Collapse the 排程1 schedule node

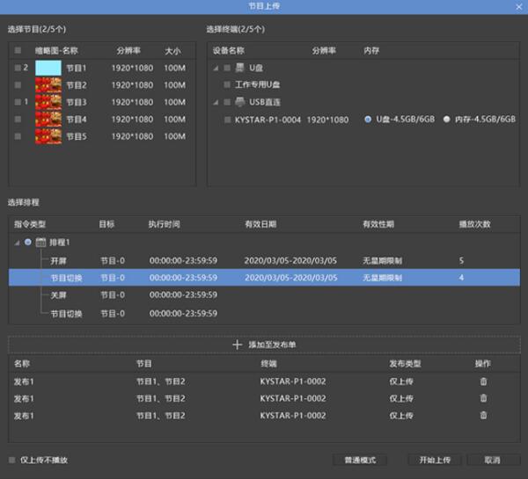tap(17, 243)
